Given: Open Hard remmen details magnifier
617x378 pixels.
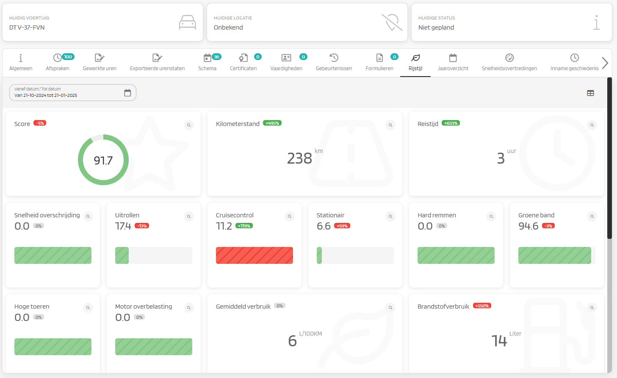Looking at the screenshot, I should click(x=491, y=216).
